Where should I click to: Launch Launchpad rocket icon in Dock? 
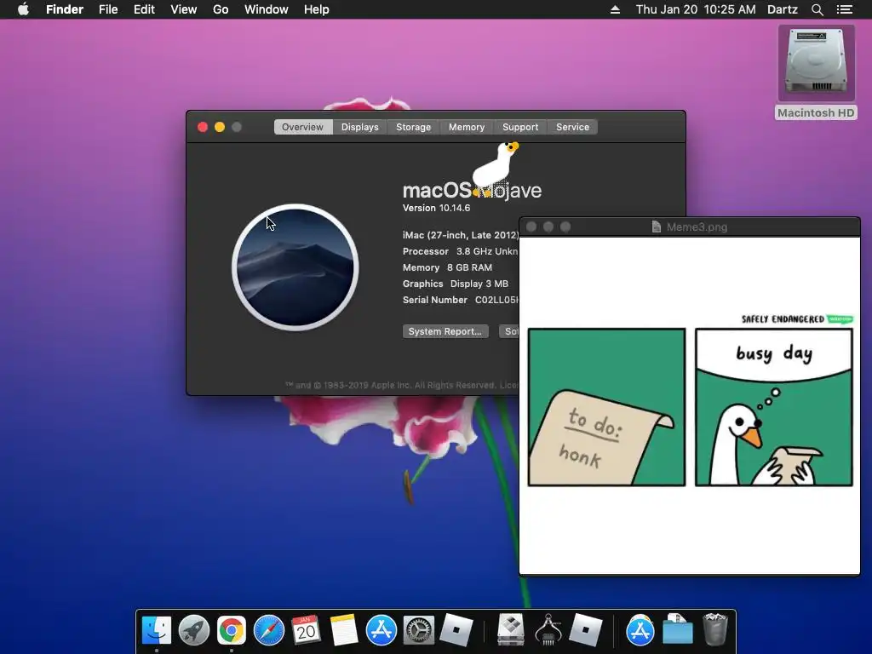pyautogui.click(x=194, y=630)
